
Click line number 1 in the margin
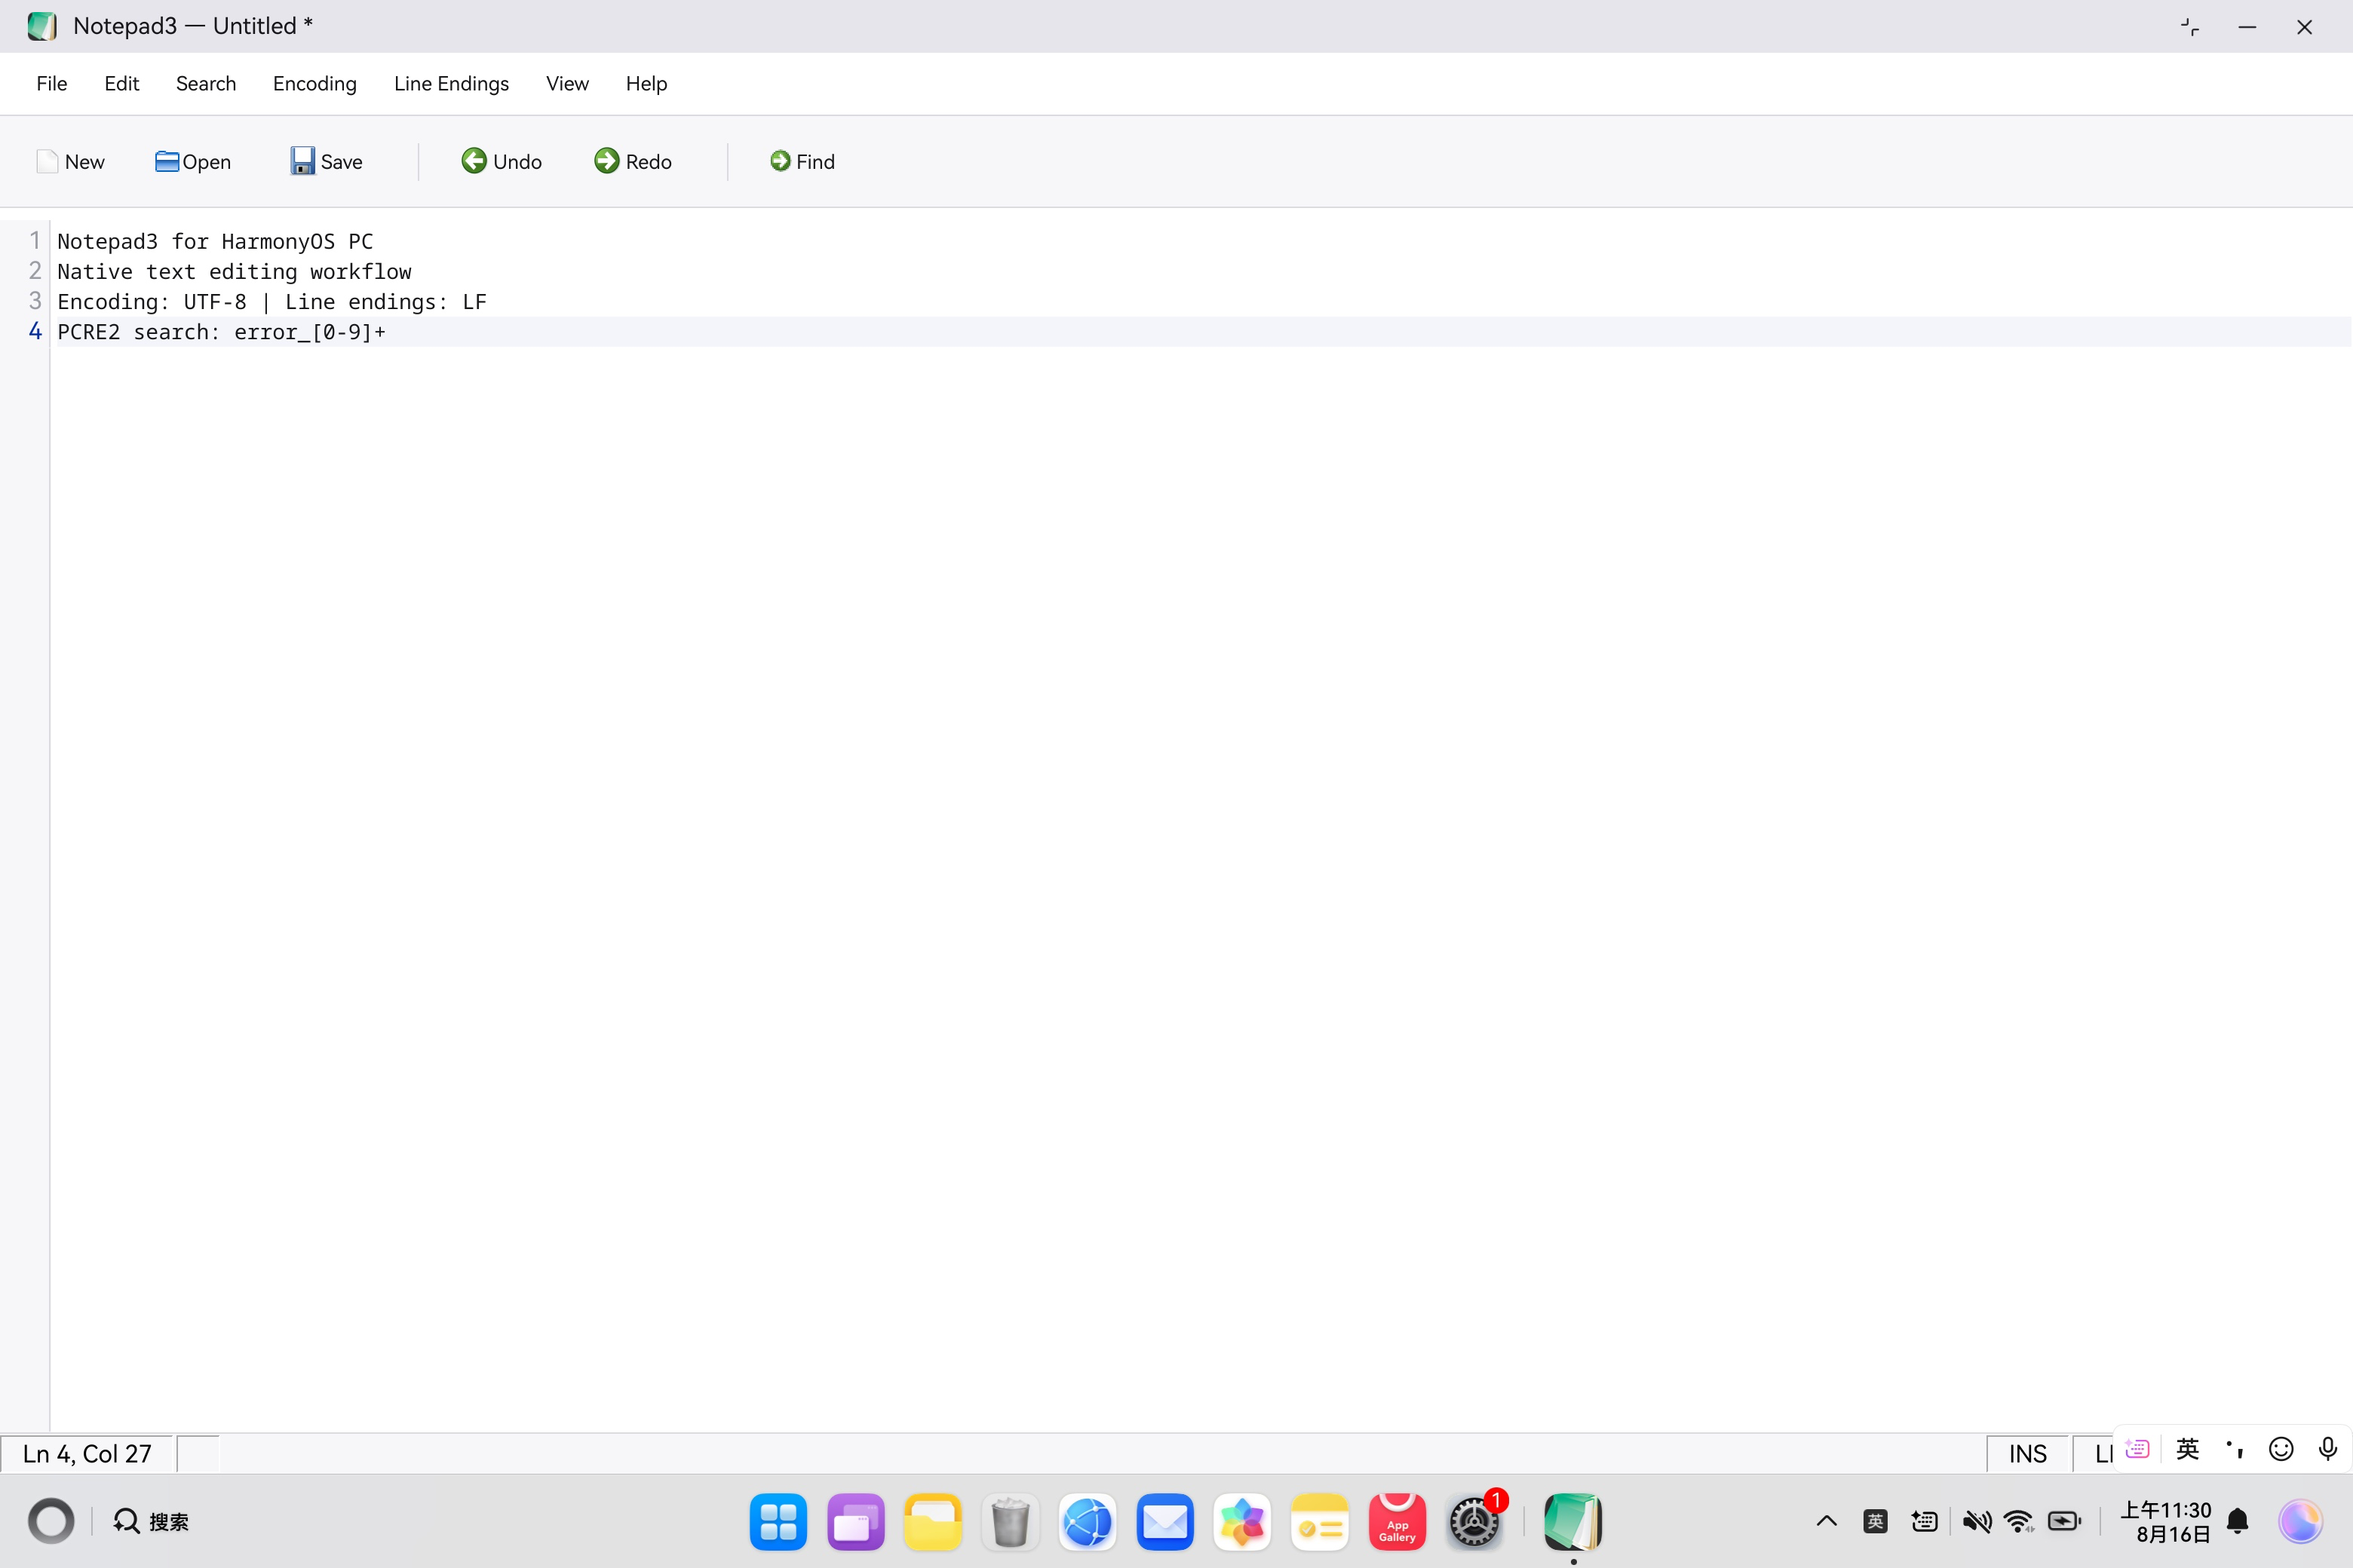[x=35, y=241]
